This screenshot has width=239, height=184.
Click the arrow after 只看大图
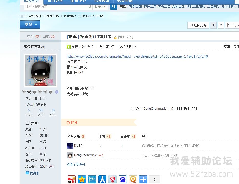tap(135, 47)
